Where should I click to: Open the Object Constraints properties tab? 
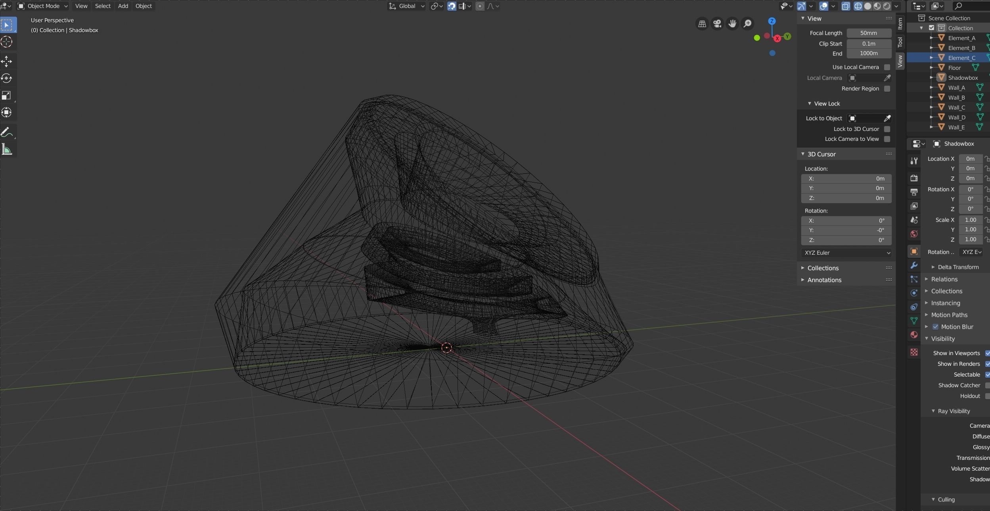(x=914, y=307)
